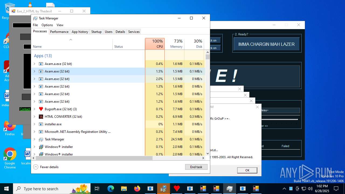Screen dimensions: 345x194
Task: Click the localre Word document on the desktop
Action: pyautogui.click(x=27, y=156)
